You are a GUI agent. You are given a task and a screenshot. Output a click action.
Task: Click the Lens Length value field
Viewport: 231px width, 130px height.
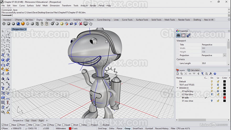(214, 63)
